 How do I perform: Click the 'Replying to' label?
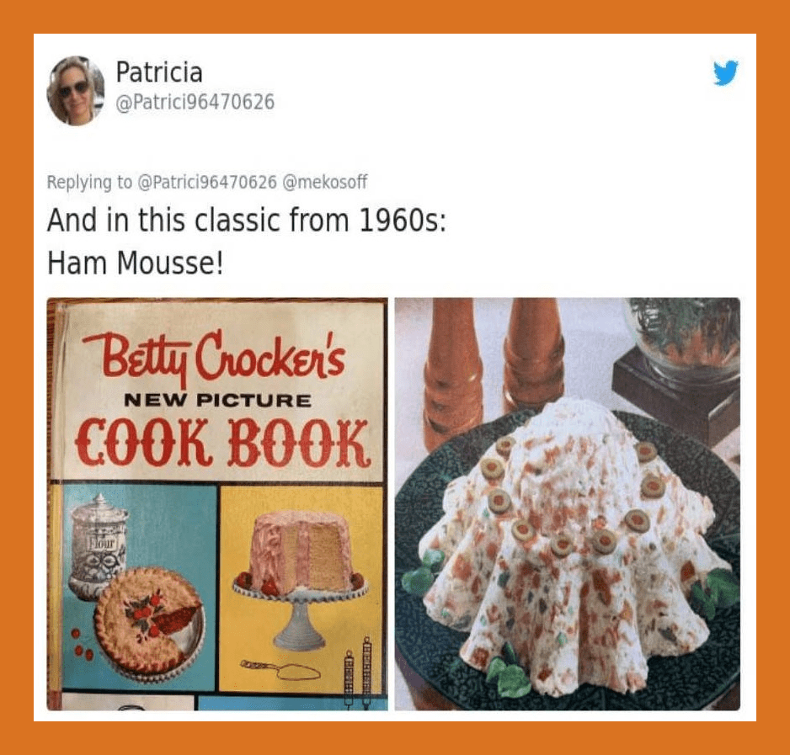coord(89,182)
